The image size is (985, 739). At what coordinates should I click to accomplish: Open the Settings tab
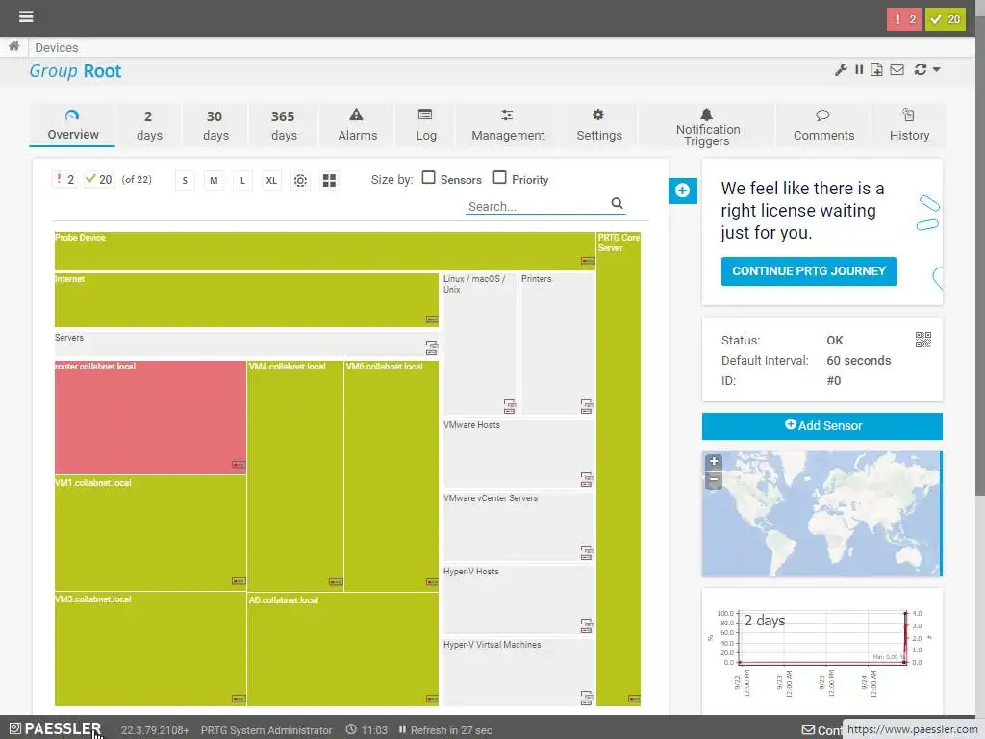pyautogui.click(x=598, y=125)
